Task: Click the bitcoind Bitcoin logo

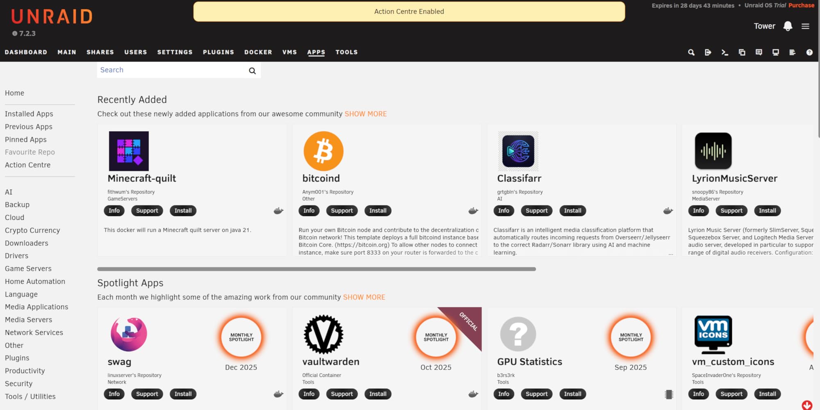Action: (323, 151)
